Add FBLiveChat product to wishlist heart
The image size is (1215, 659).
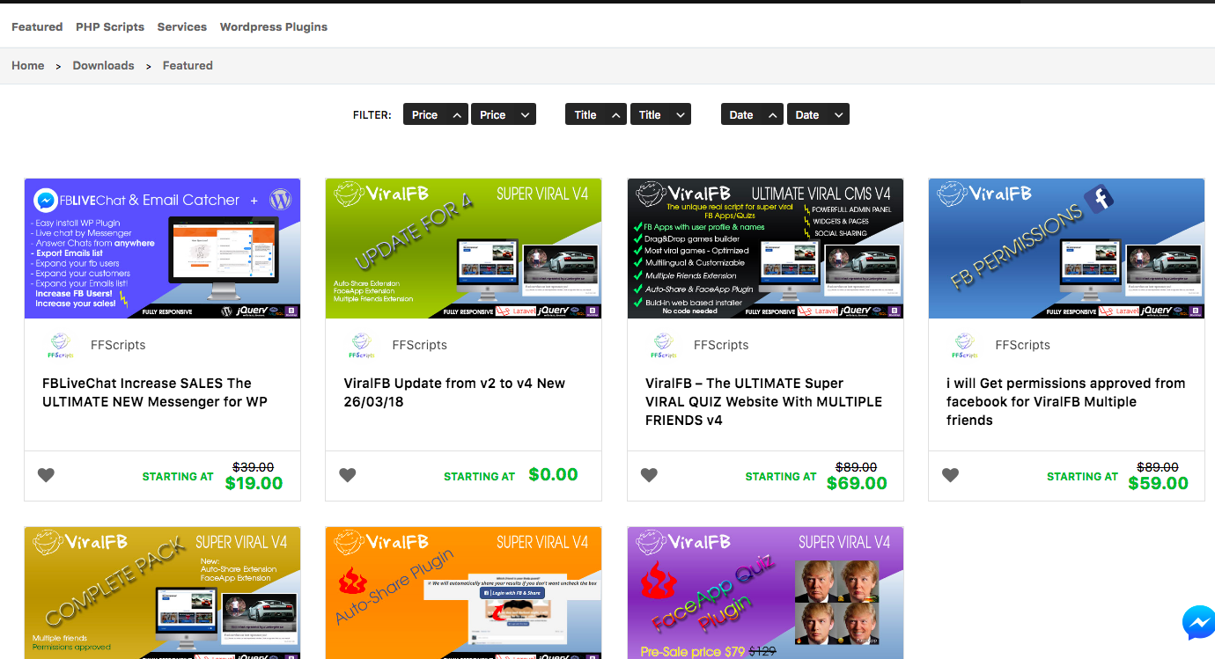click(46, 475)
